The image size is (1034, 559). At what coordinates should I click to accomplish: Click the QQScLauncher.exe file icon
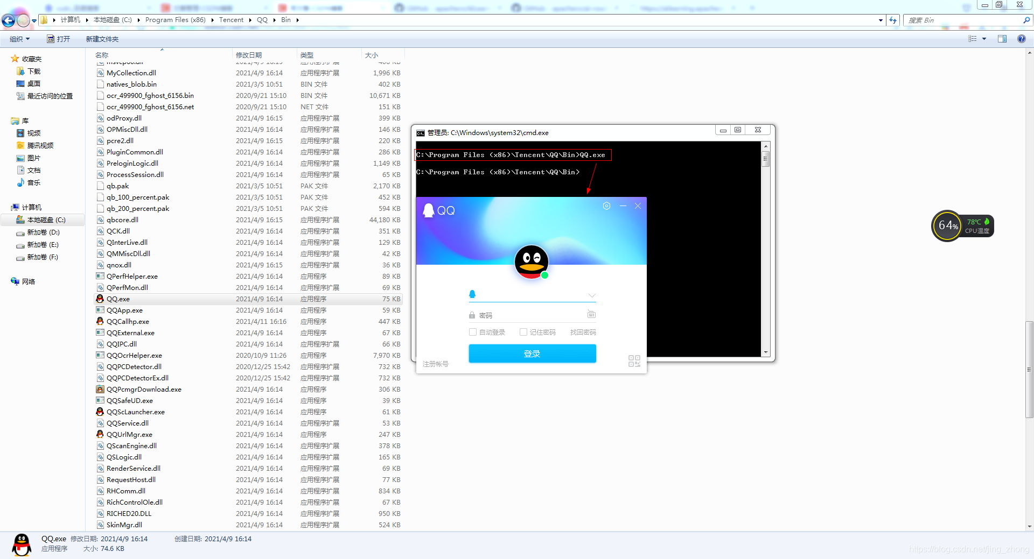(x=100, y=412)
